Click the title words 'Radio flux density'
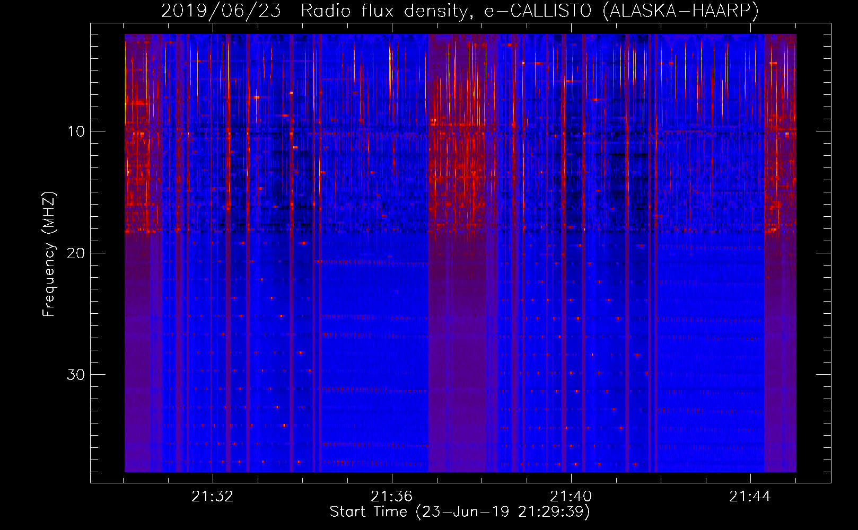Image resolution: width=858 pixels, height=530 pixels. (x=386, y=11)
